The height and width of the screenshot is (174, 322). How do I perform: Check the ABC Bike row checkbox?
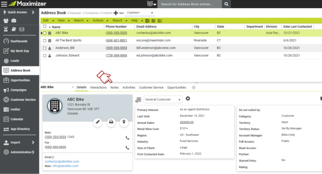44,33
